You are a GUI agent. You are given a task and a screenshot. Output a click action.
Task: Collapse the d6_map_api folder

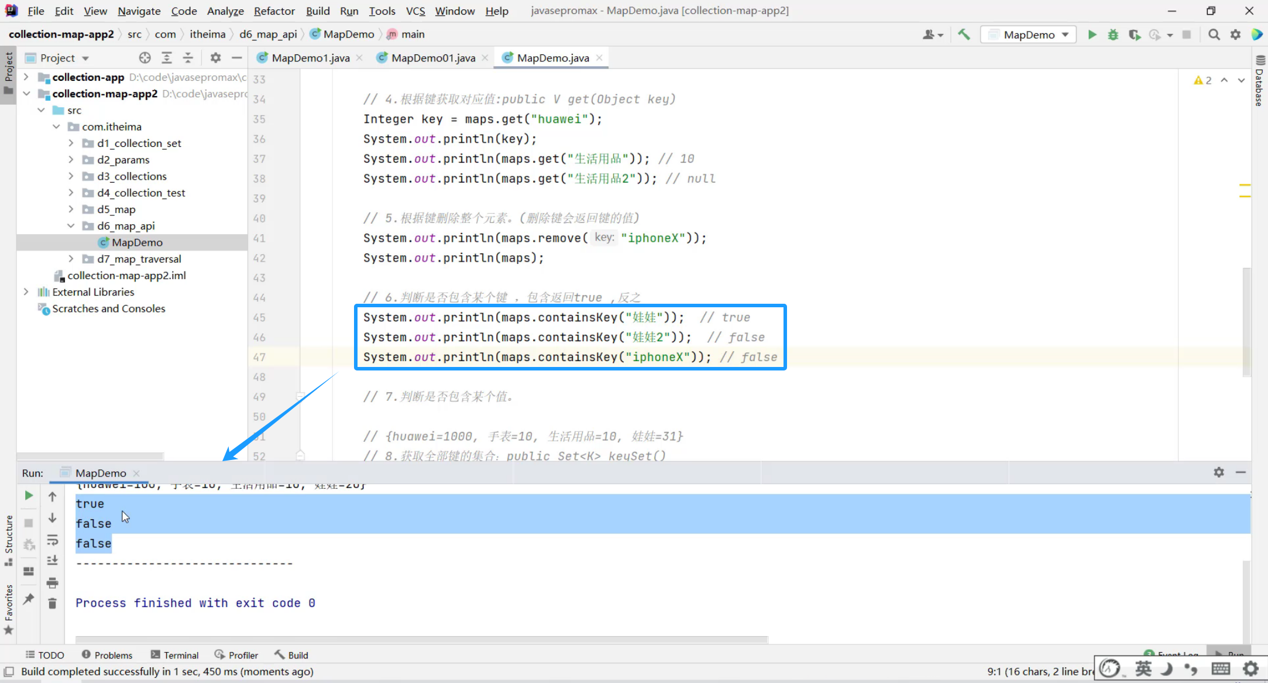[71, 226]
